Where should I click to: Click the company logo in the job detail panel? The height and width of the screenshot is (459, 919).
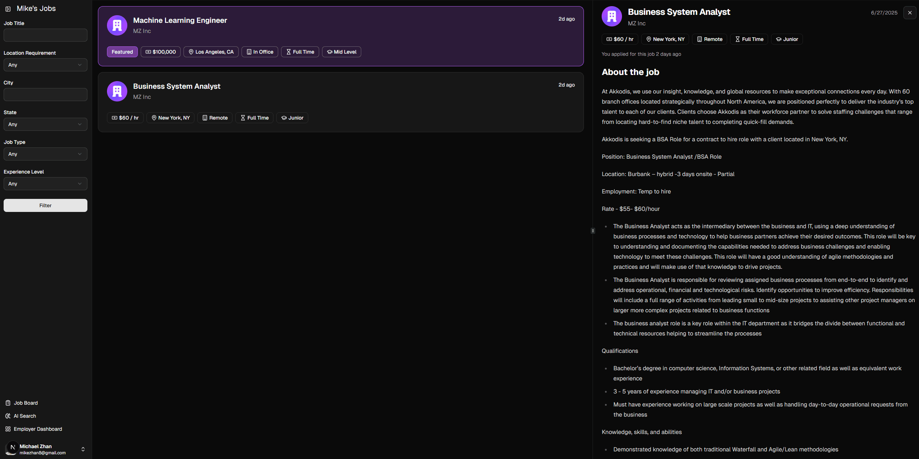pos(612,16)
